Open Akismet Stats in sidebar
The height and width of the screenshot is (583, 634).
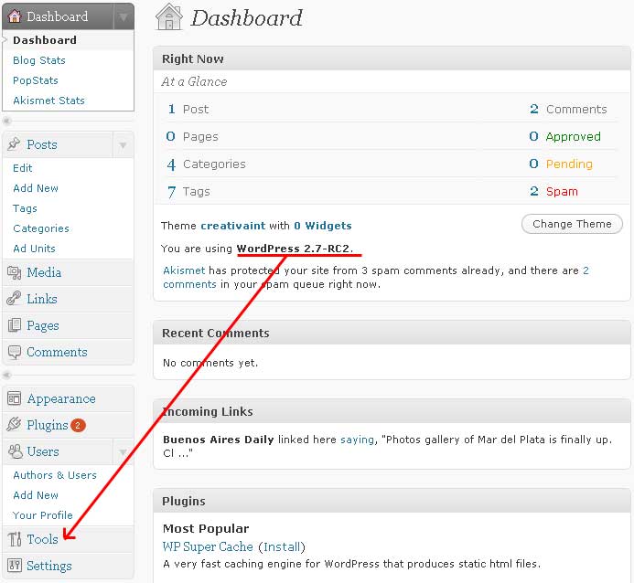coord(48,101)
